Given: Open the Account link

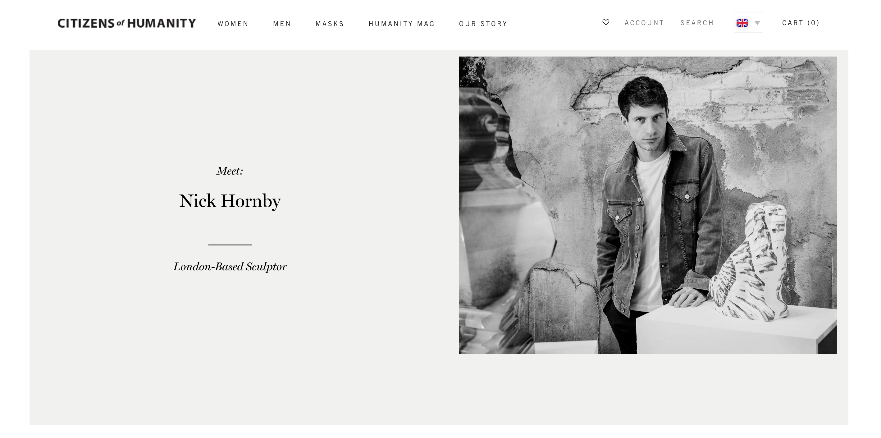Looking at the screenshot, I should pyautogui.click(x=644, y=23).
